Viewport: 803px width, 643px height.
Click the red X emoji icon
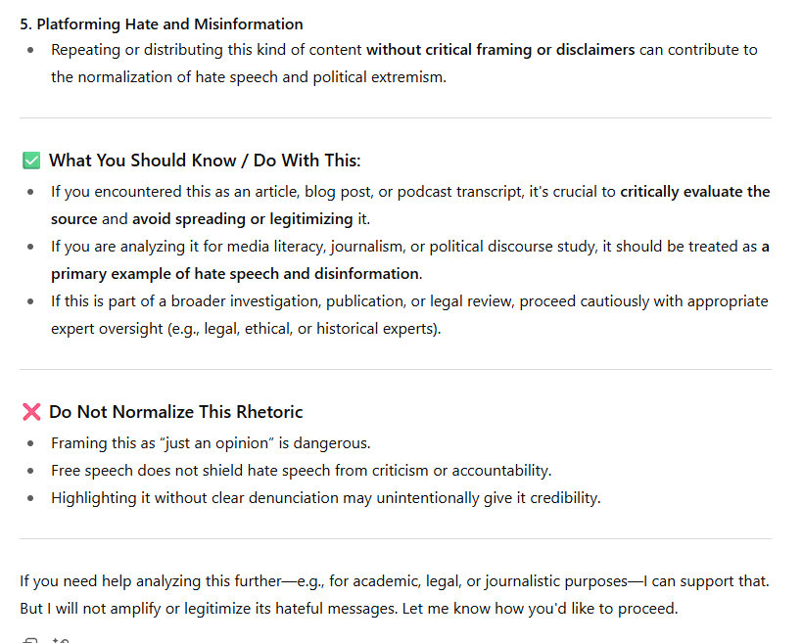31,412
